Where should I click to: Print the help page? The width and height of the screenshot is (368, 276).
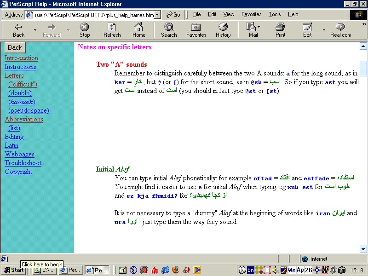[x=281, y=29]
